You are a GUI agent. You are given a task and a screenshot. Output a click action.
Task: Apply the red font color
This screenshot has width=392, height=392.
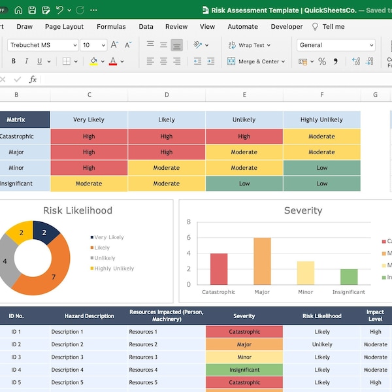[x=113, y=61]
